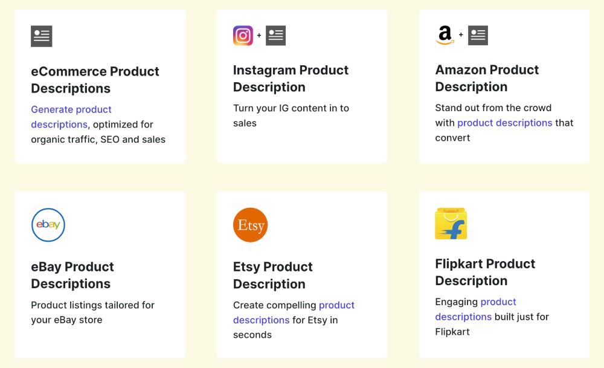This screenshot has width=604, height=368.
Task: Open Amazon Product Description title
Action: click(x=487, y=78)
